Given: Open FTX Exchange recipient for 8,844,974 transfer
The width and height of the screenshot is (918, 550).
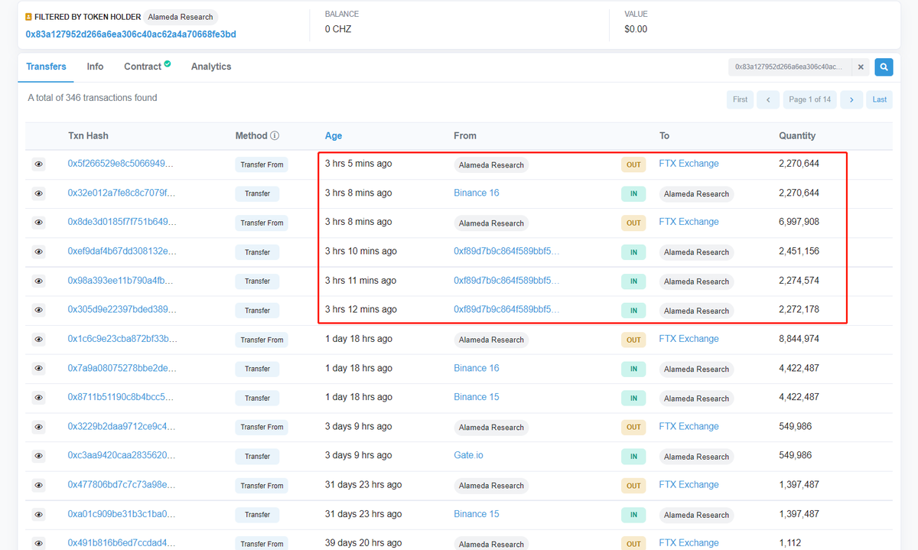Looking at the screenshot, I should [x=688, y=339].
